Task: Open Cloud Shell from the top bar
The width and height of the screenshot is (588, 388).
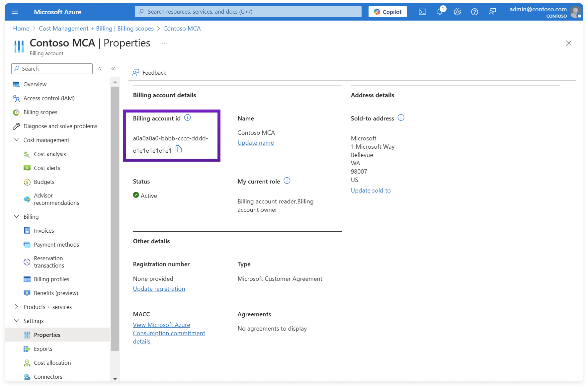Action: pos(422,12)
